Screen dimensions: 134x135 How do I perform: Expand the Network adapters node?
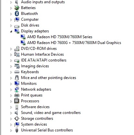pyautogui.click(x=11, y=90)
